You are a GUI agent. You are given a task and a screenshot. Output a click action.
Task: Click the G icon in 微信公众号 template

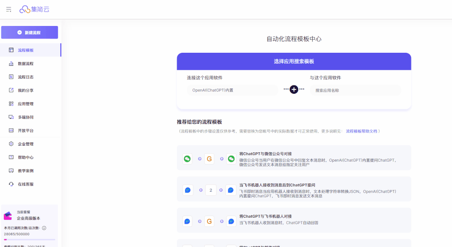(209, 159)
